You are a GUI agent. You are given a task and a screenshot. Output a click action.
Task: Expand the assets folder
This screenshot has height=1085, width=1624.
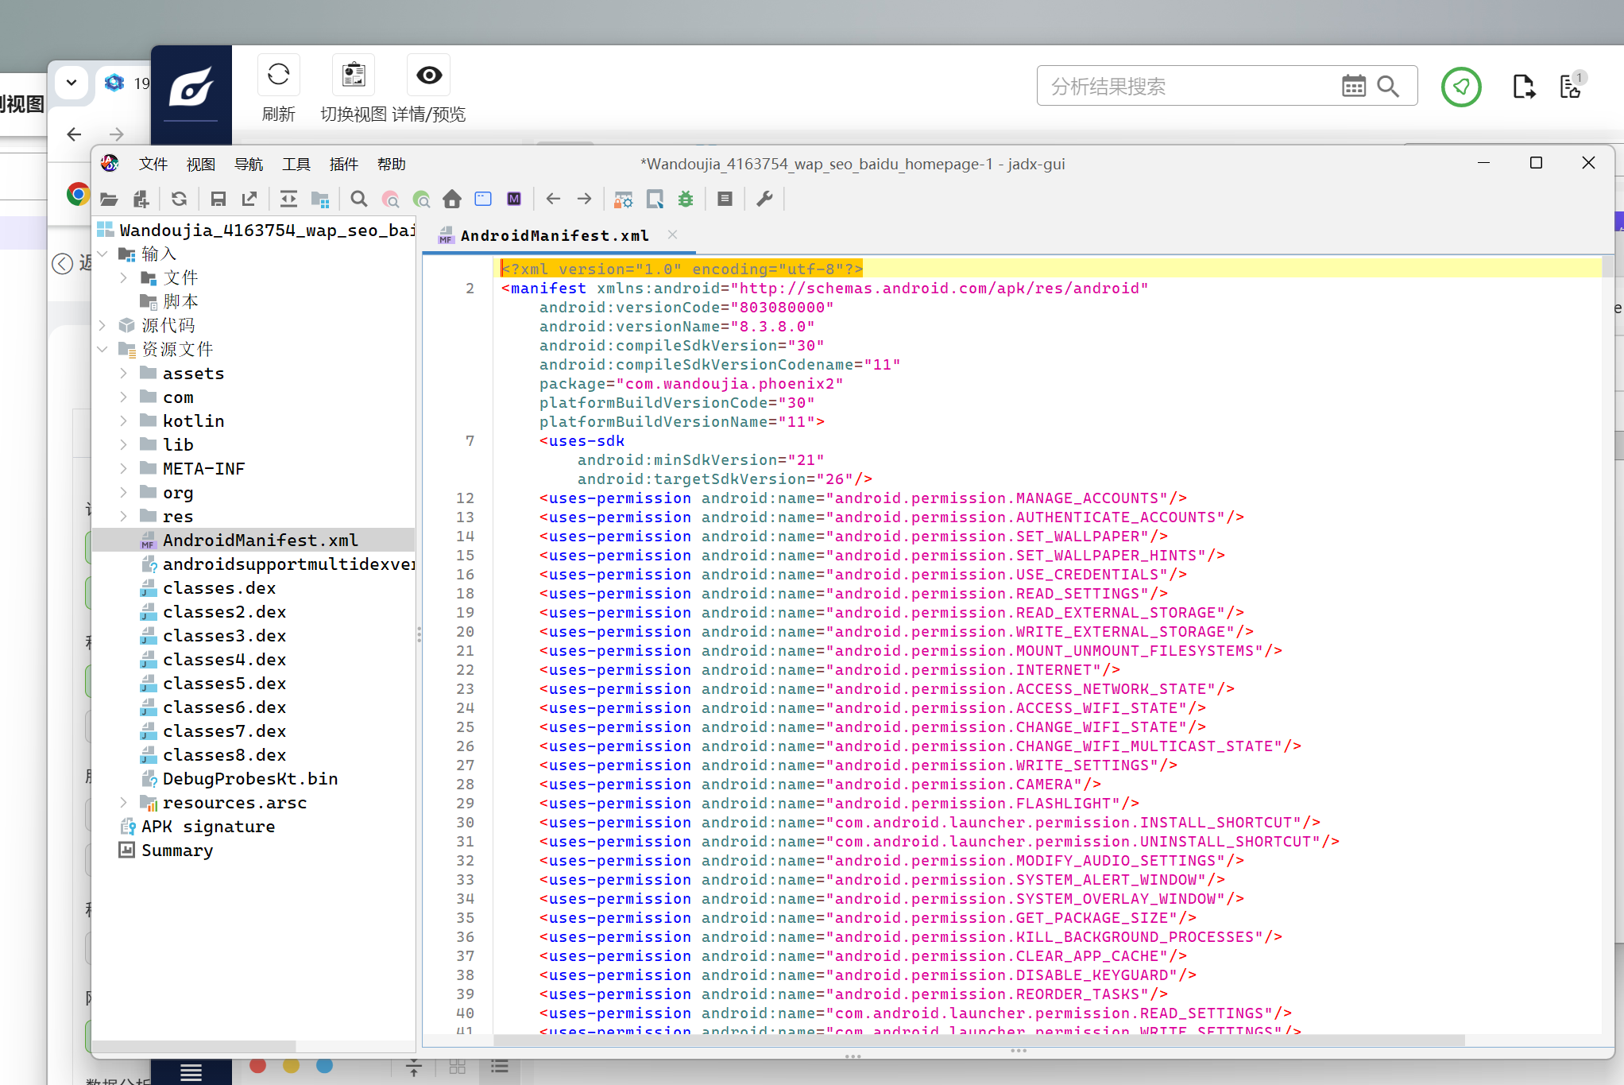tap(123, 373)
